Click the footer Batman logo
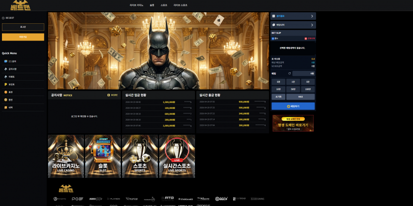Screen dimensions: 413x206 (x=66, y=188)
